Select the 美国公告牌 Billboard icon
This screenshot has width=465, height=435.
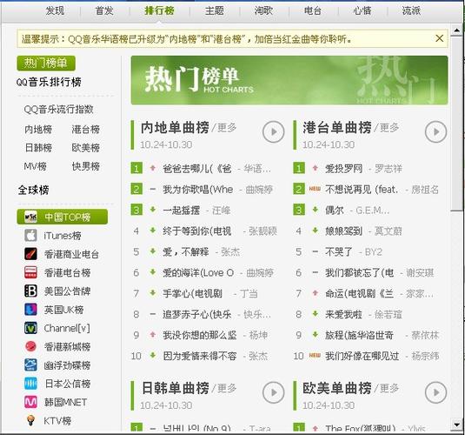[x=30, y=291]
